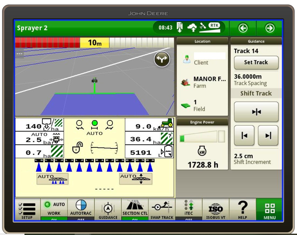Open the Guidance shortcut
The image size is (297, 235).
[108, 209]
